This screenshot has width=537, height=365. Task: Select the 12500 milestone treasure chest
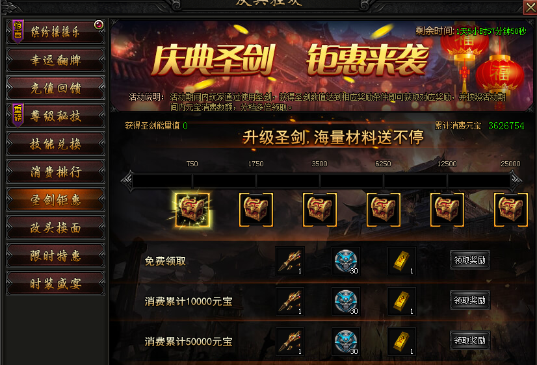click(447, 210)
